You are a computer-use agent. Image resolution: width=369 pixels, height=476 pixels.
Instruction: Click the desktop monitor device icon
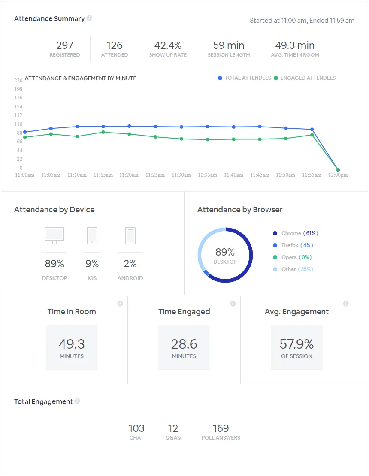(54, 235)
